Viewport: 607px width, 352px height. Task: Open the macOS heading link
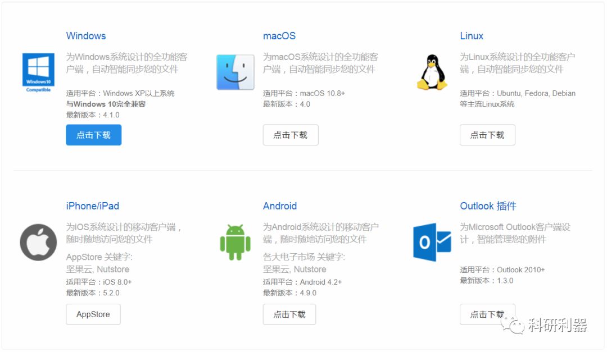279,36
